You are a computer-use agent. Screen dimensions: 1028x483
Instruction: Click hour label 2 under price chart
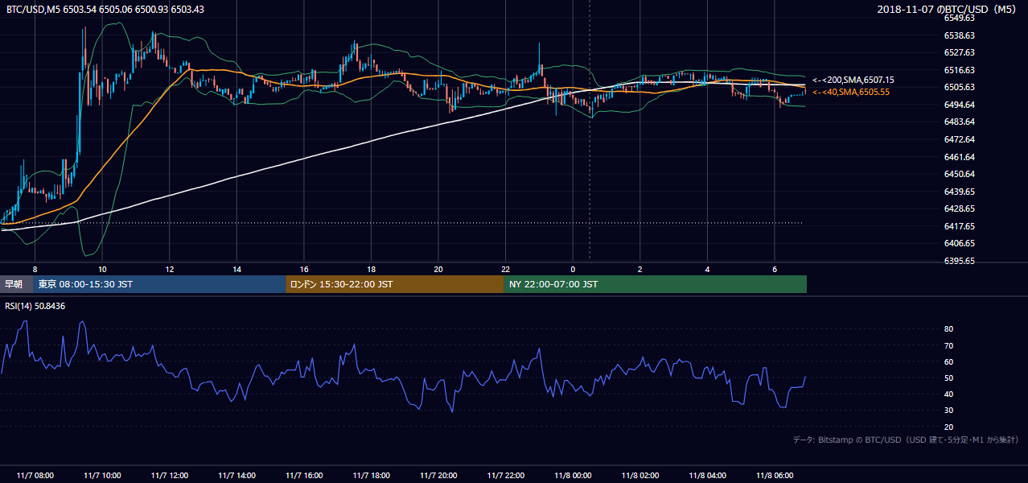[640, 269]
